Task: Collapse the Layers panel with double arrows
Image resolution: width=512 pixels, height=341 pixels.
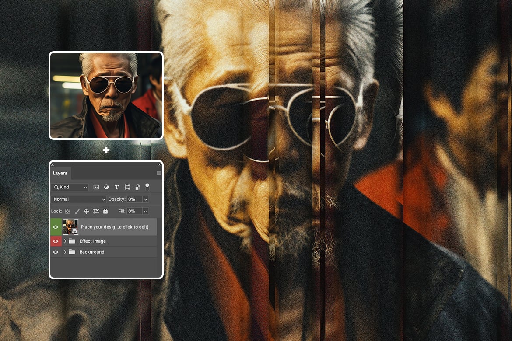Action: coord(159,164)
